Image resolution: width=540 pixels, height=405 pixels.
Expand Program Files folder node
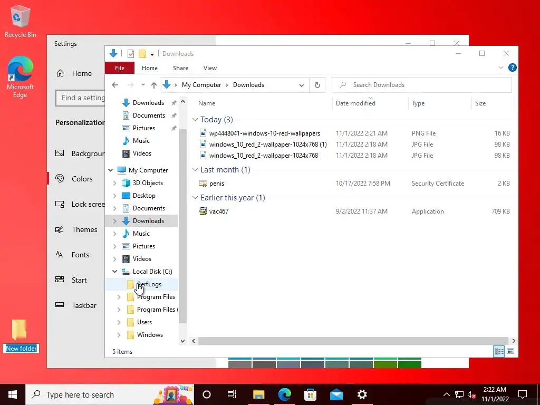[x=119, y=297]
